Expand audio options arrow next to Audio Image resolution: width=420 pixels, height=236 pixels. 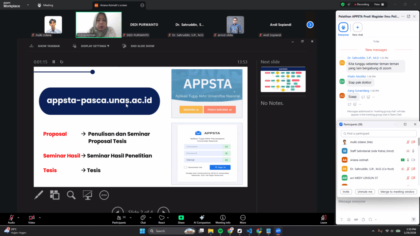18,218
